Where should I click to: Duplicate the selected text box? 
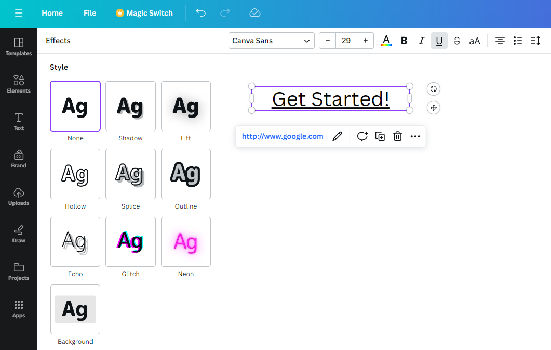pyautogui.click(x=380, y=136)
